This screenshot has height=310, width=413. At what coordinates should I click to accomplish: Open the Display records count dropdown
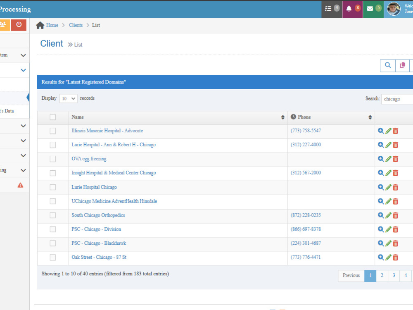[68, 98]
